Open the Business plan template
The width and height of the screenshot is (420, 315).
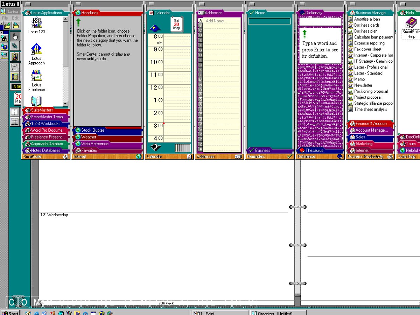tap(365, 31)
